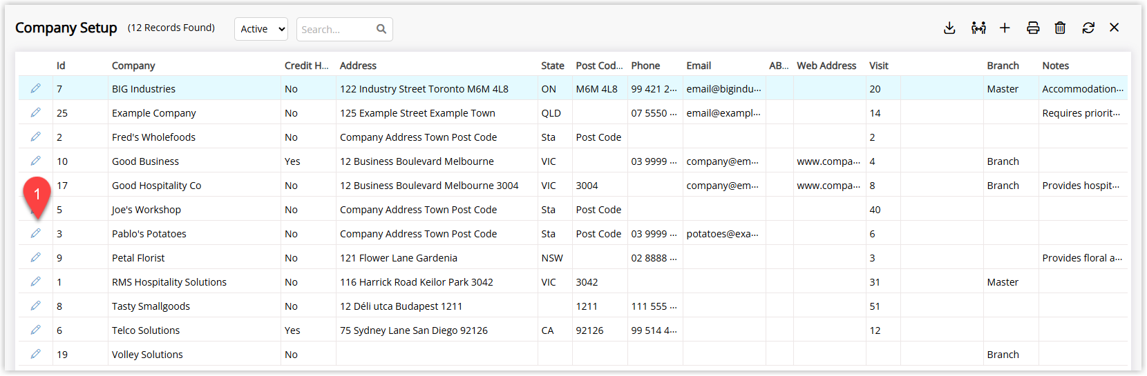Sort by the Email column header
This screenshot has height=376, width=1147.
click(699, 66)
